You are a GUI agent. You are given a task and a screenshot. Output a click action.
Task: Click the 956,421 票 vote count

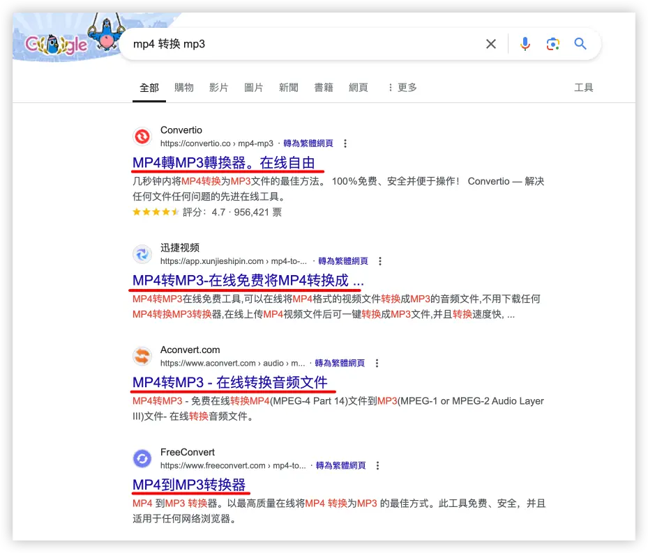coord(258,212)
